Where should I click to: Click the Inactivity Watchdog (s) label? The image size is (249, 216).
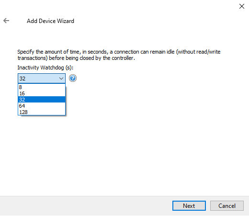(x=45, y=68)
